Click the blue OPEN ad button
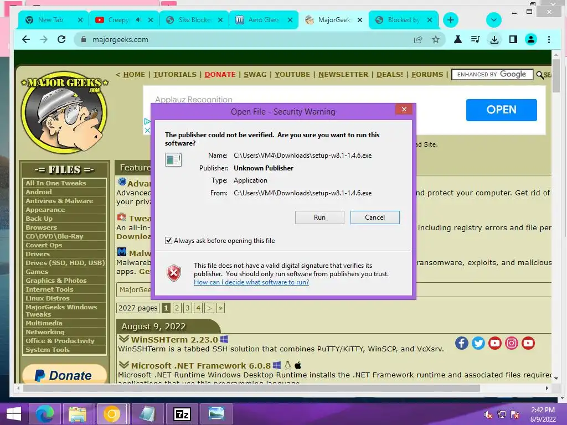The image size is (567, 425). 501,110
